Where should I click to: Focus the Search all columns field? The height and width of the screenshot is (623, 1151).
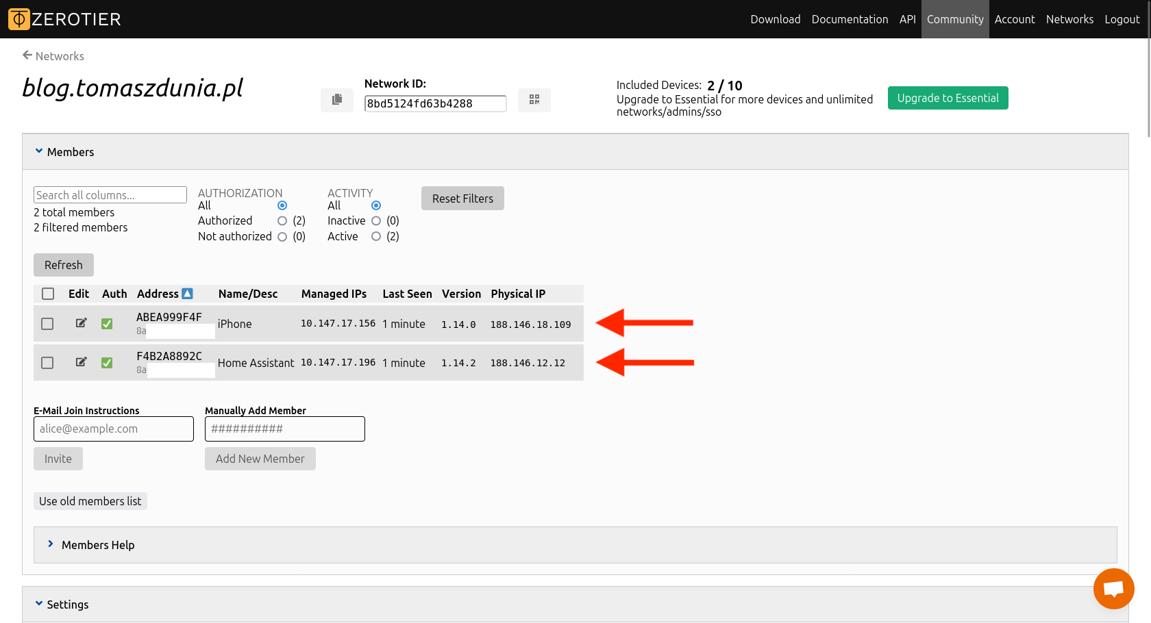point(110,195)
